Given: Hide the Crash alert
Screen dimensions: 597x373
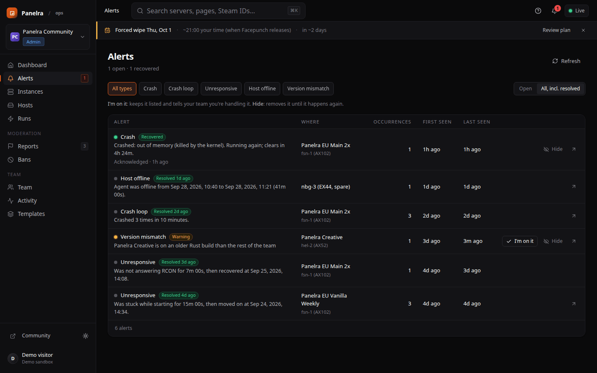Looking at the screenshot, I should [553, 149].
